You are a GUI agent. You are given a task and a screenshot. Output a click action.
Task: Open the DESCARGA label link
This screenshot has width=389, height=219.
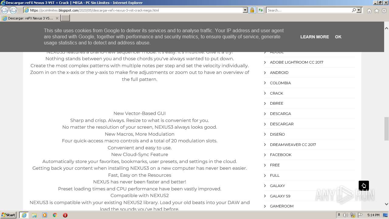click(x=280, y=114)
